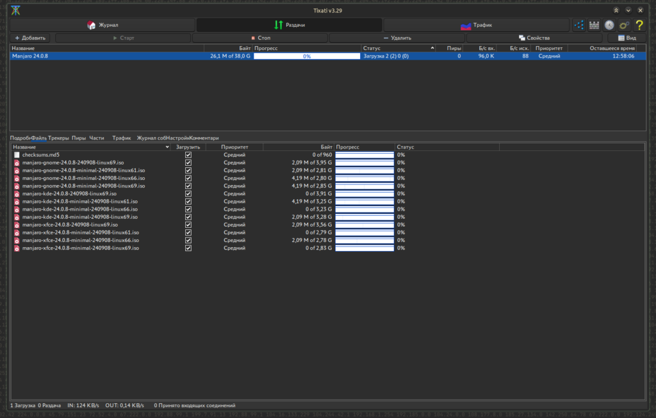This screenshot has width=656, height=418.
Task: Sort torrents by Пиры column header
Action: tap(450, 48)
